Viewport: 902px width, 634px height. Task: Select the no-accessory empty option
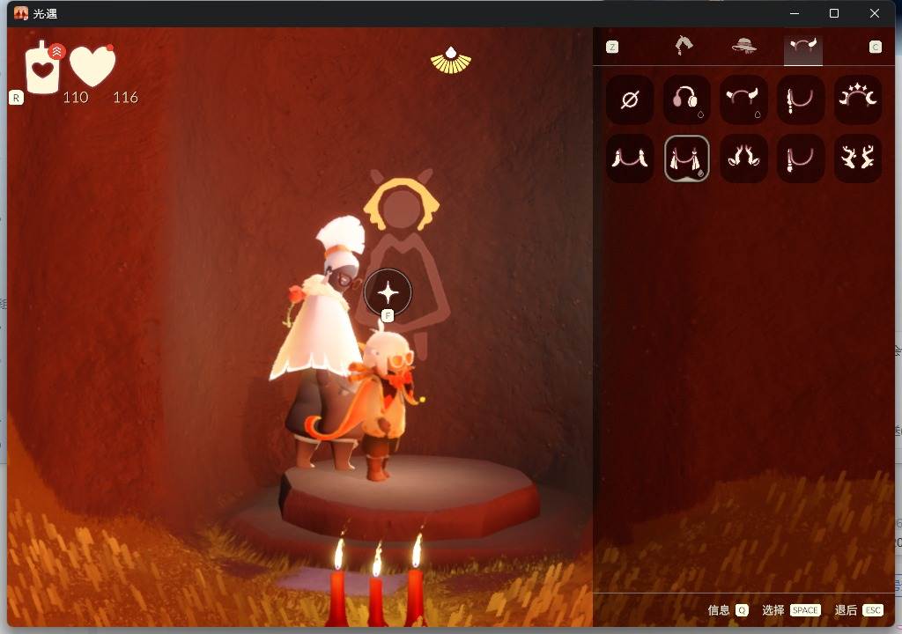629,100
